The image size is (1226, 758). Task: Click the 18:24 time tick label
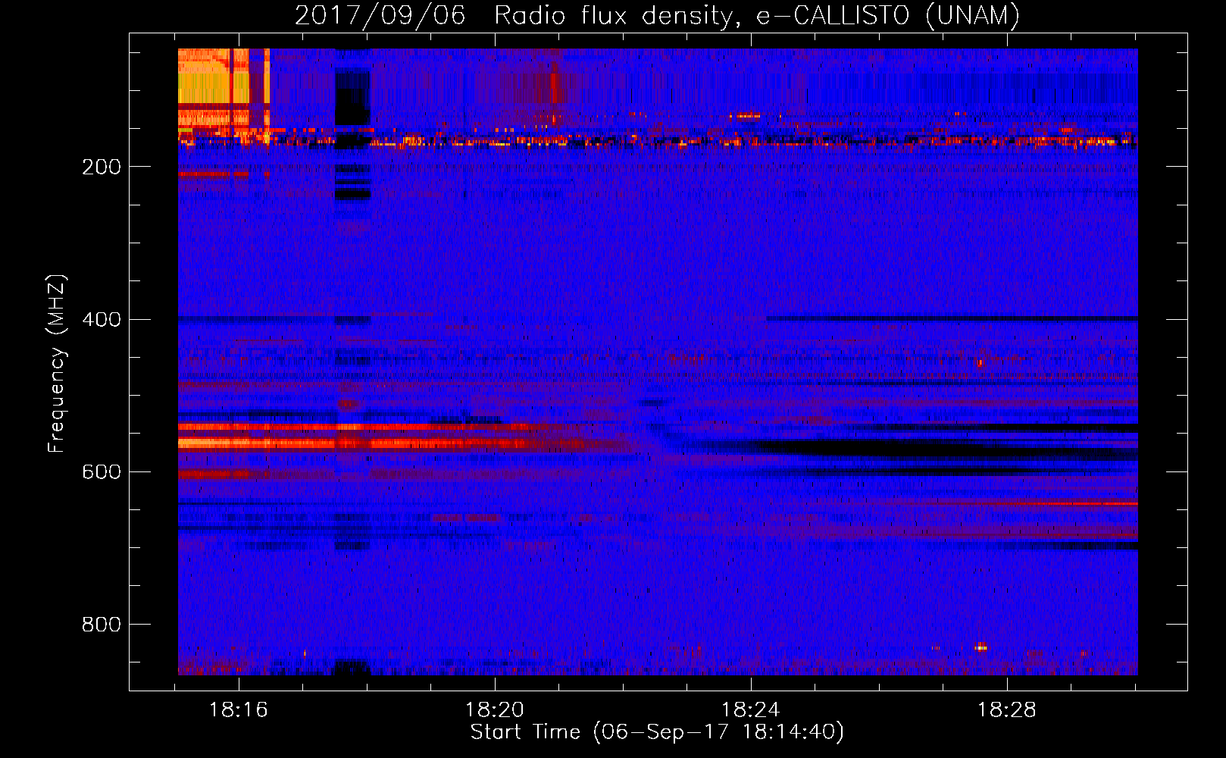(x=750, y=709)
